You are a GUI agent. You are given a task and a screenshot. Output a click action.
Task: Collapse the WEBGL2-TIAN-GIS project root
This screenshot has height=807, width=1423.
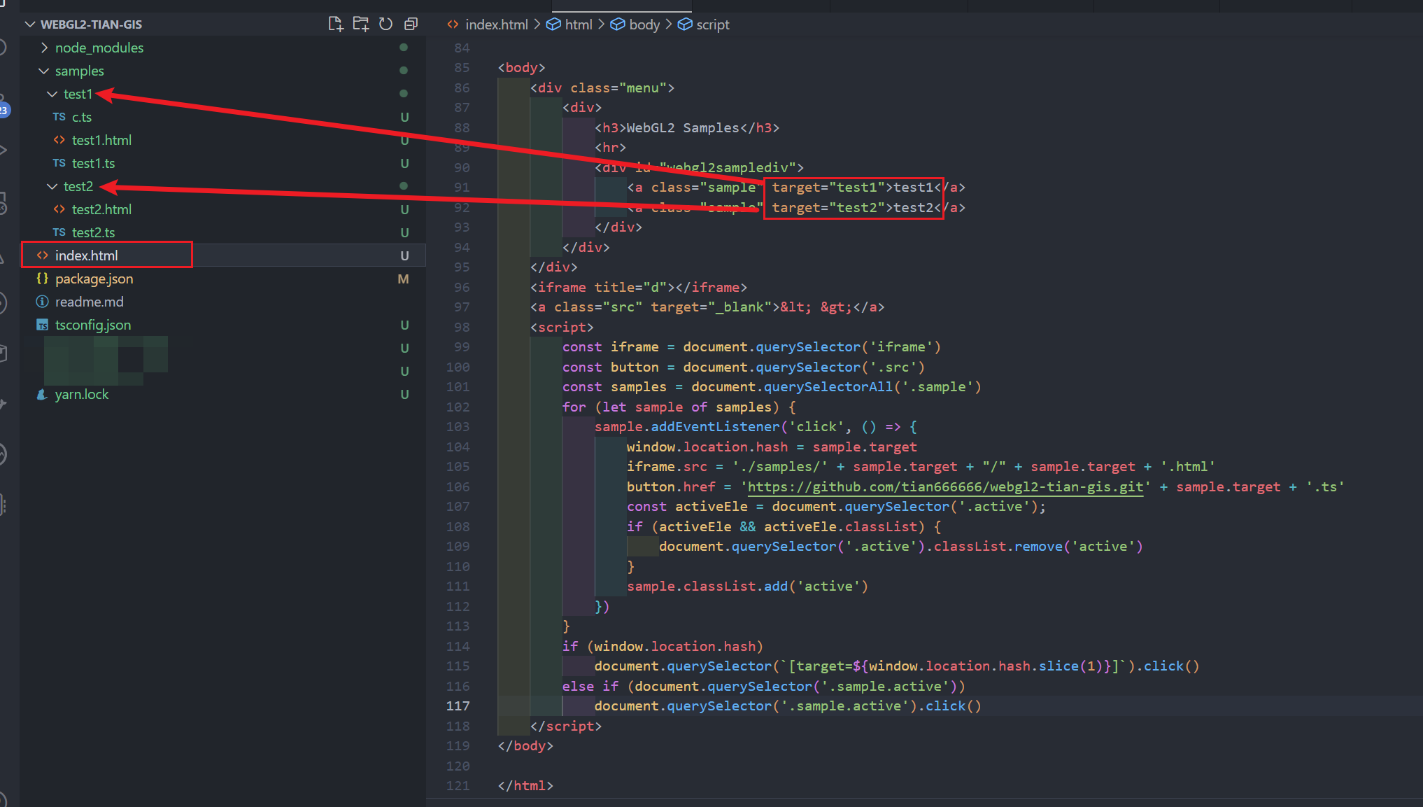(30, 24)
